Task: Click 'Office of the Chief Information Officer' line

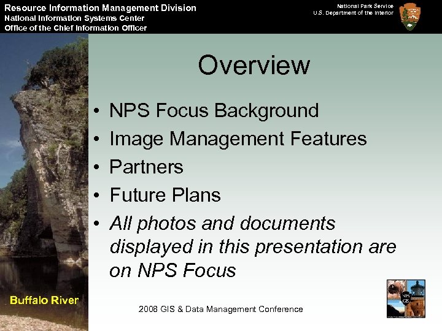Action: click(76, 28)
